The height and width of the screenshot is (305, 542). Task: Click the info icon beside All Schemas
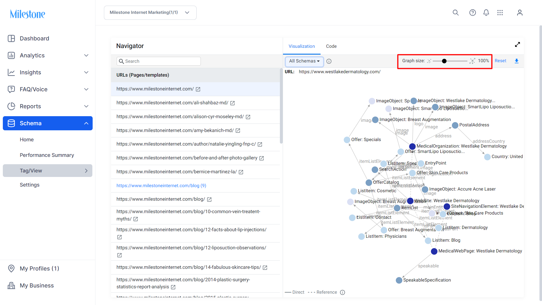pyautogui.click(x=329, y=61)
